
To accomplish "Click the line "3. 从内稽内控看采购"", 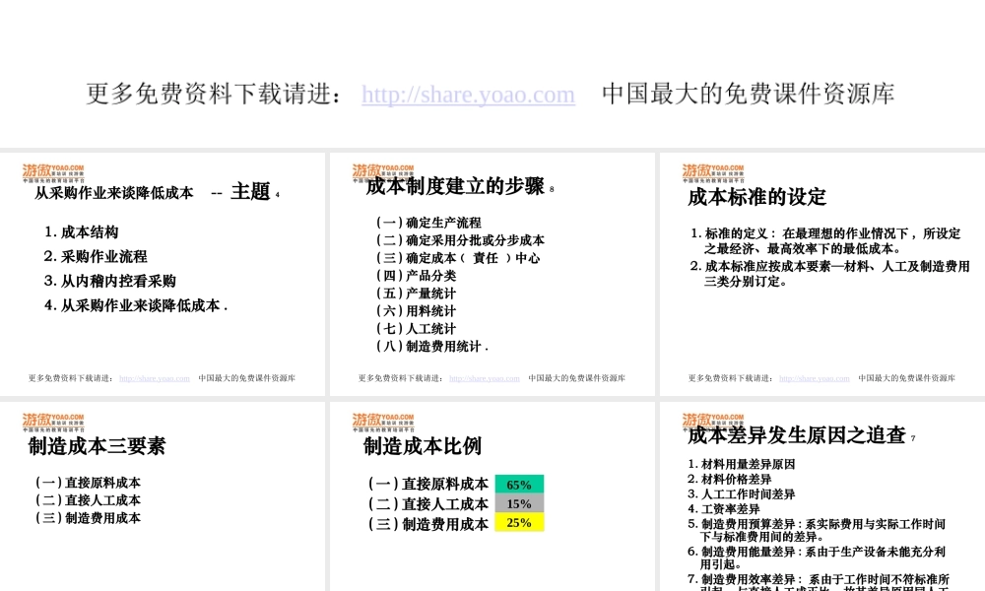I will tap(110, 282).
